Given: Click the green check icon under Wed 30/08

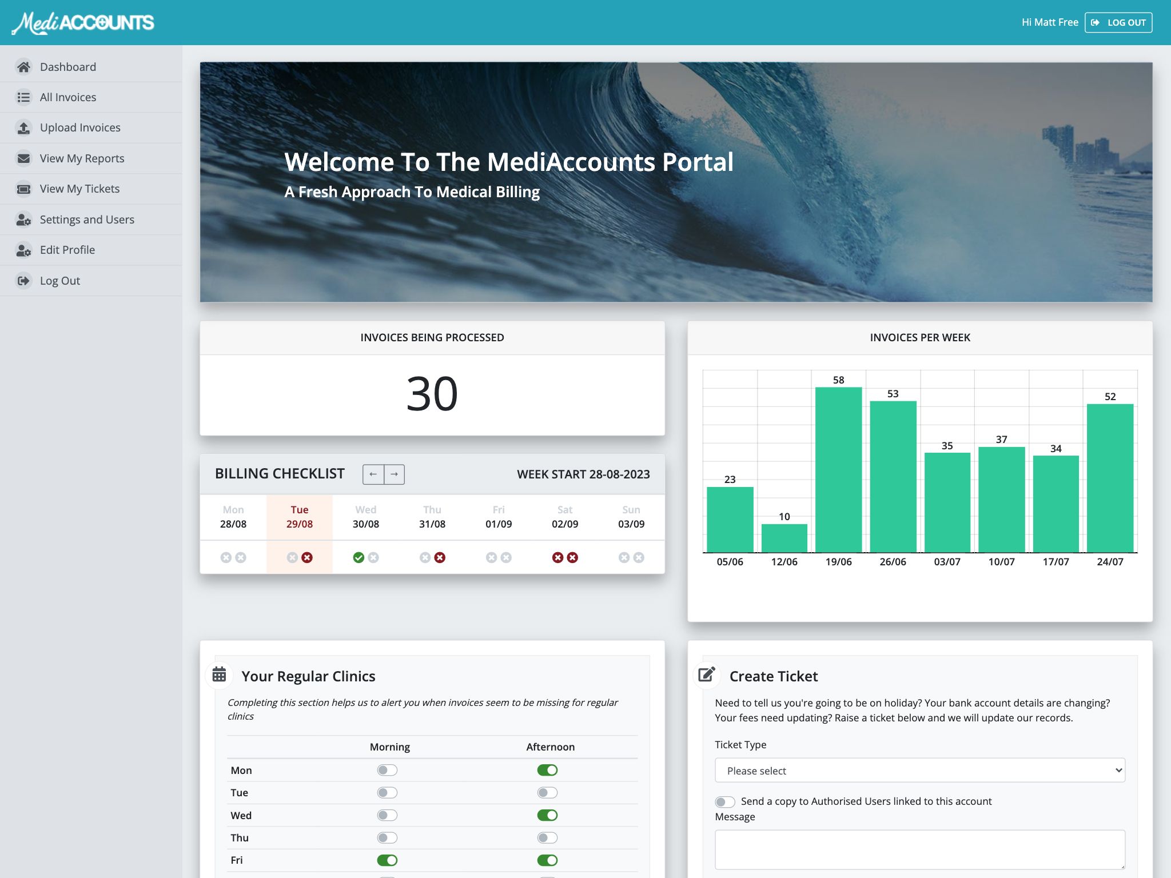Looking at the screenshot, I should [359, 557].
